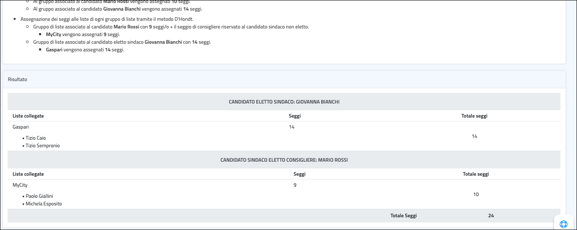Viewport: 577px width, 230px height.
Task: Click the total seats value 10
Action: coord(476,194)
